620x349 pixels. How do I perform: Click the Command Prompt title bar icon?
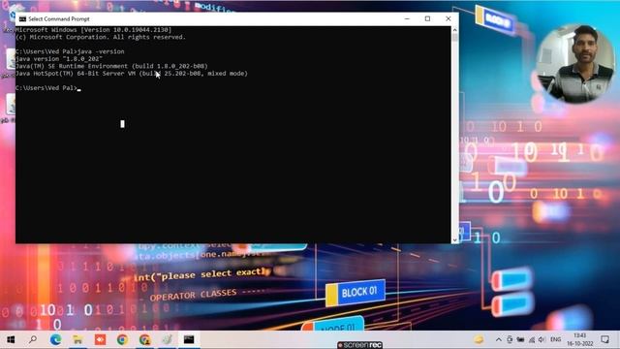pos(22,19)
